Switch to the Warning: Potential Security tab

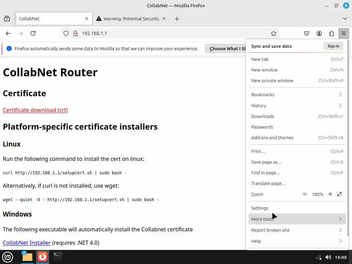(x=131, y=19)
